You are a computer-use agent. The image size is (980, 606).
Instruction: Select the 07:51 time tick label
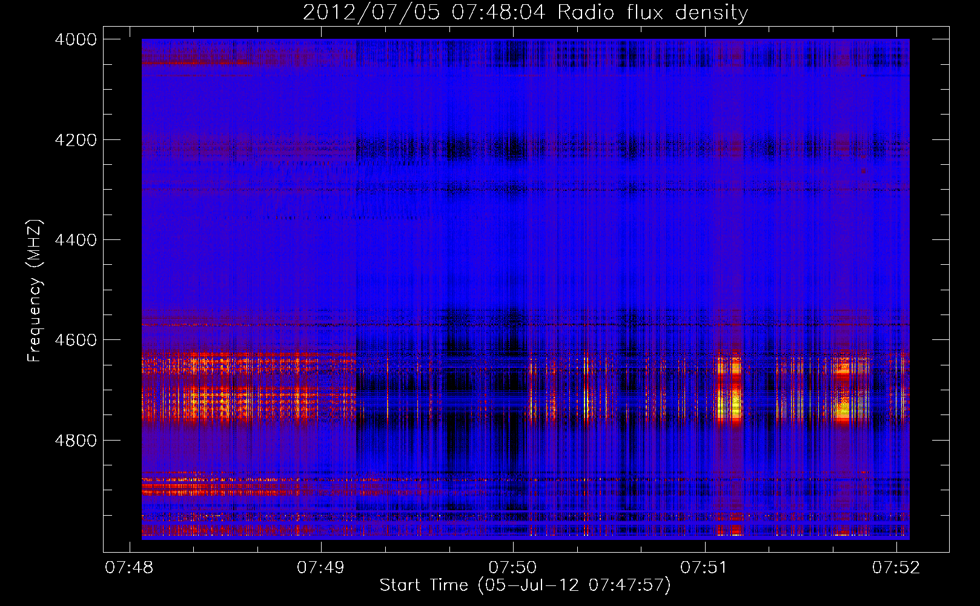click(704, 567)
